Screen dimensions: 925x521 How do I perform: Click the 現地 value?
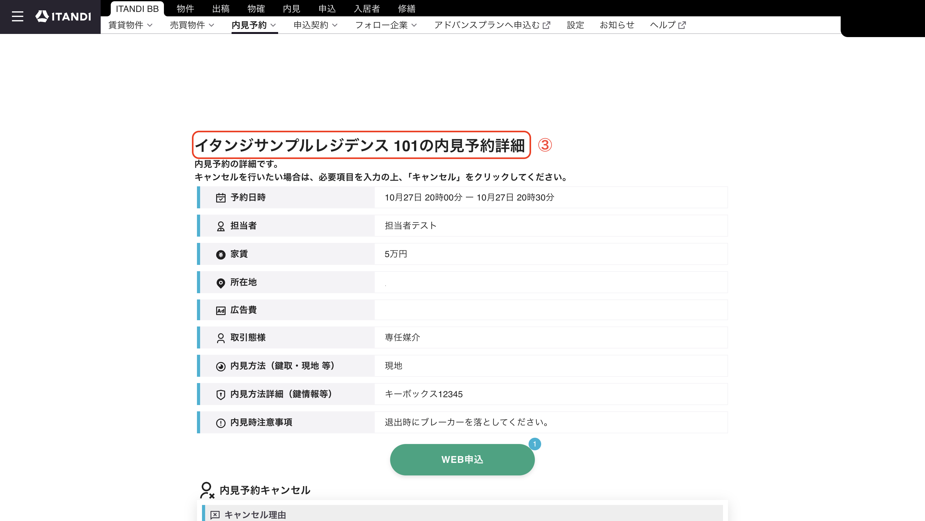click(394, 366)
